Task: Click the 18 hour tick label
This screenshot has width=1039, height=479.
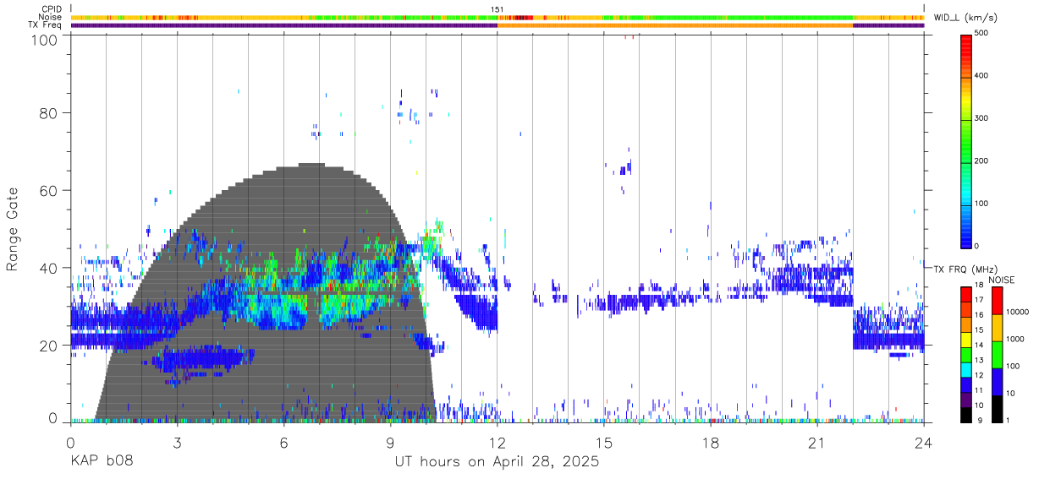Action: 711,443
